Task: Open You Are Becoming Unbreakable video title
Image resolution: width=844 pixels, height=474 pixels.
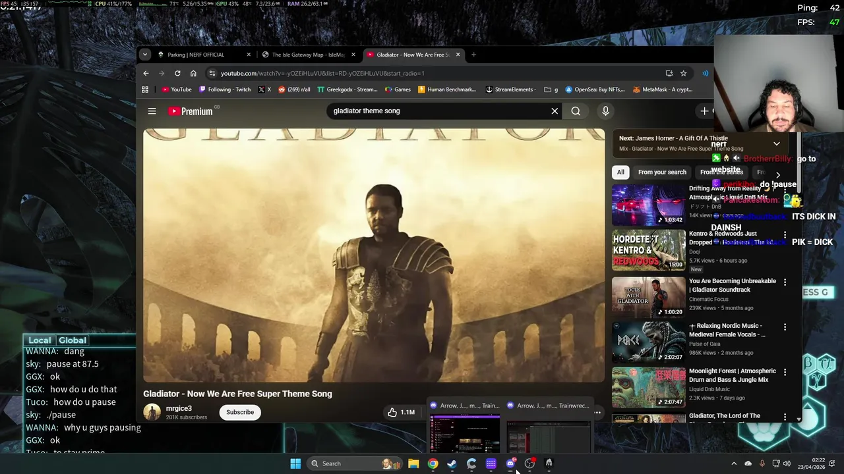Action: tap(733, 285)
